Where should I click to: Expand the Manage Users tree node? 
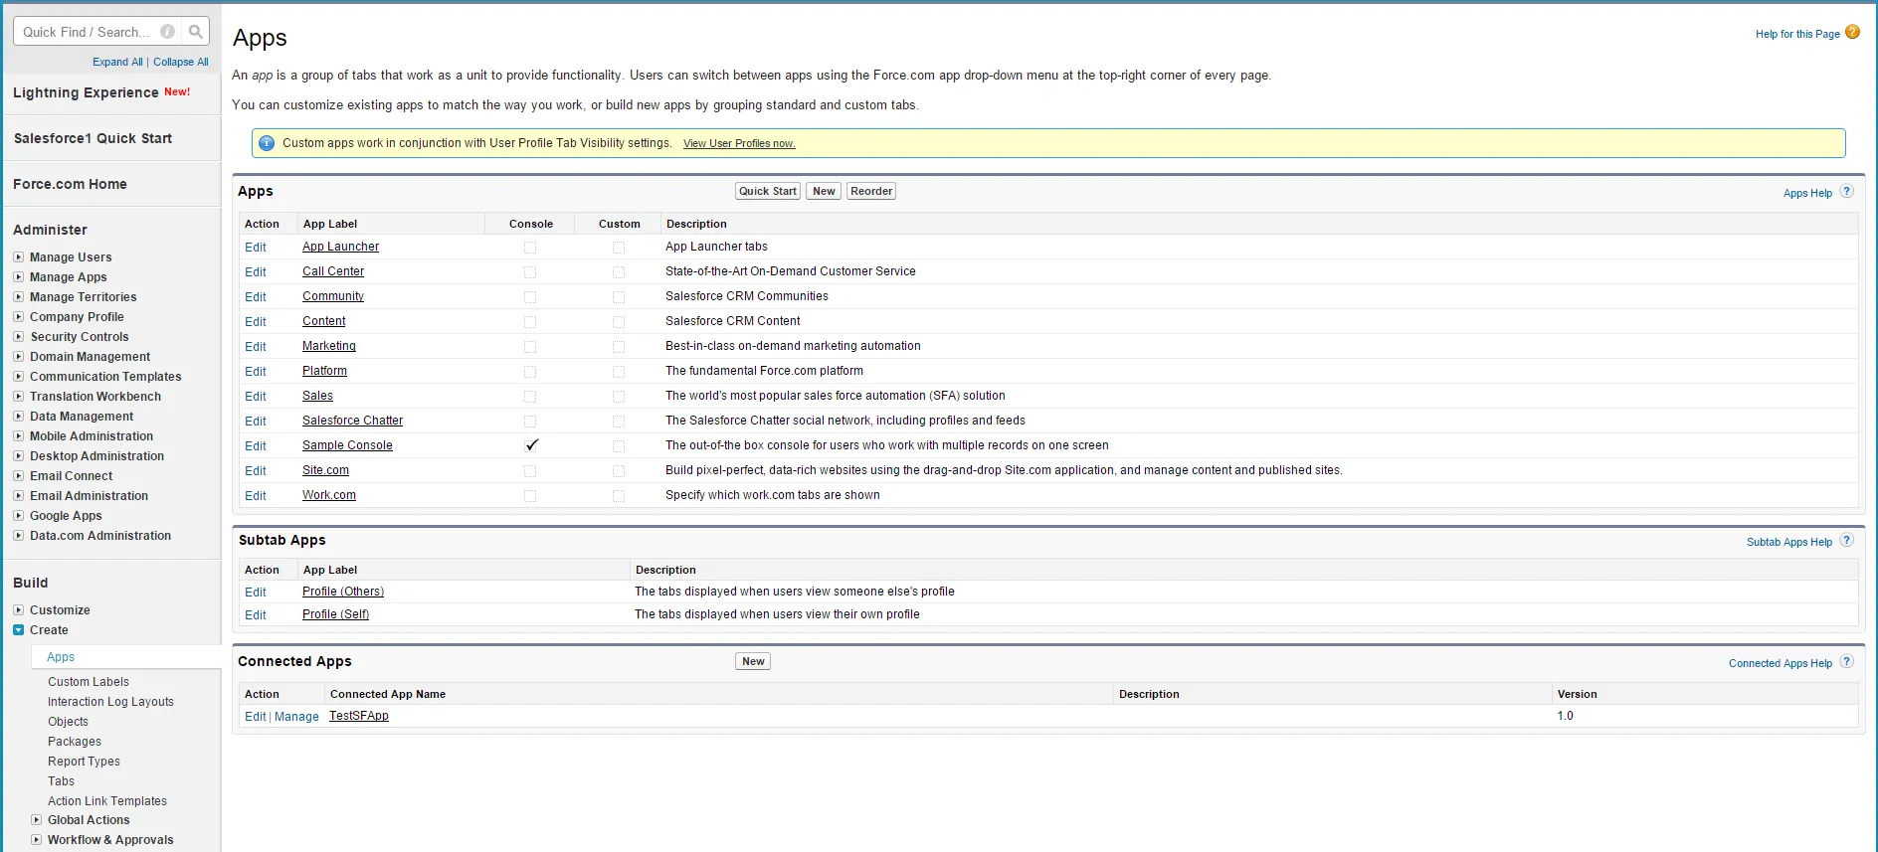18,257
